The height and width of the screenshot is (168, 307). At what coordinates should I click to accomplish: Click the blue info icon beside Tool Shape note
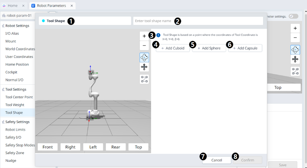click(159, 35)
